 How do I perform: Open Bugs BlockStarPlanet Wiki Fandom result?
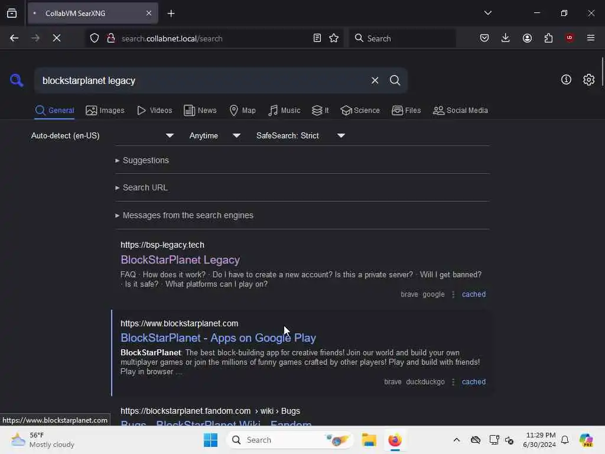pyautogui.click(x=216, y=423)
